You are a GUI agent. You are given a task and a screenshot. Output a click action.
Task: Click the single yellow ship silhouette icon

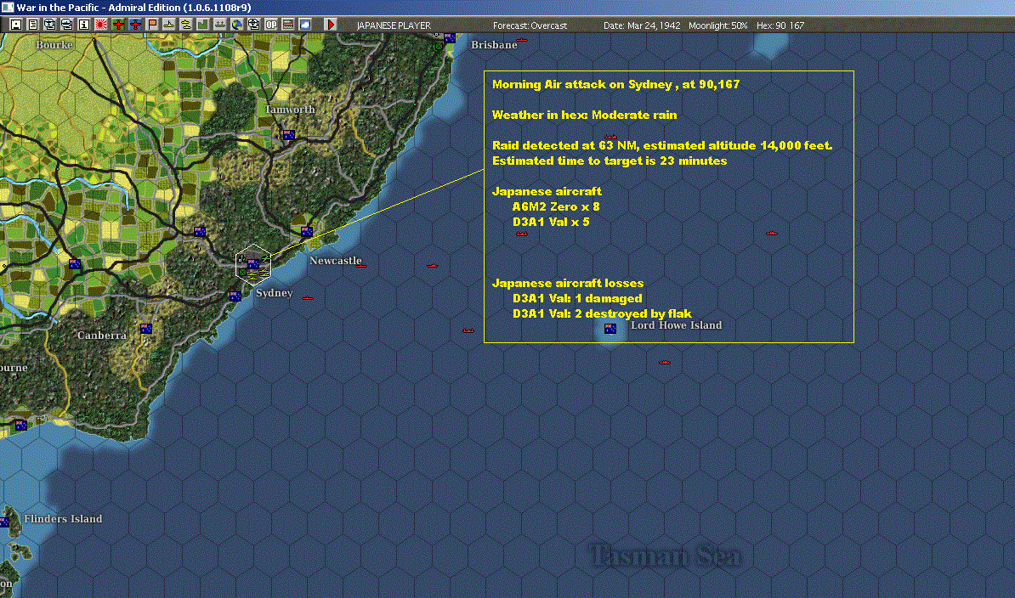click(169, 25)
